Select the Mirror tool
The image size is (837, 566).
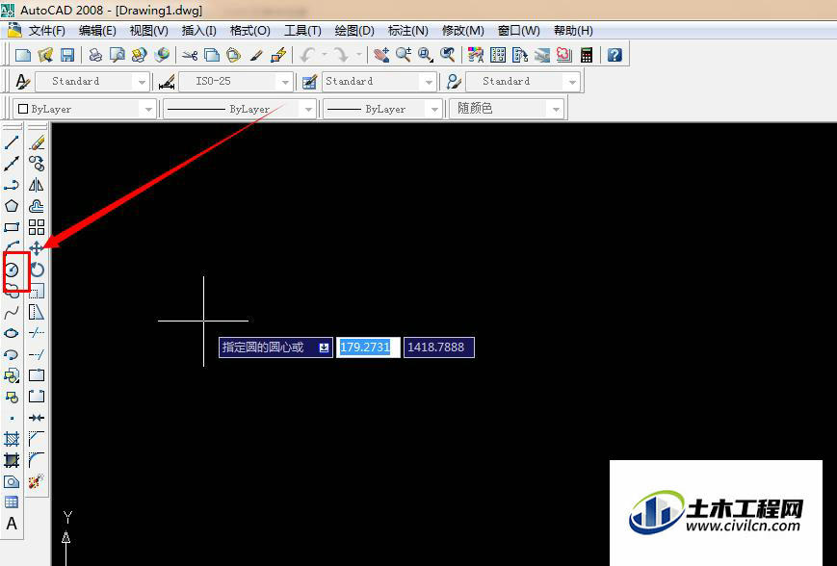click(37, 185)
